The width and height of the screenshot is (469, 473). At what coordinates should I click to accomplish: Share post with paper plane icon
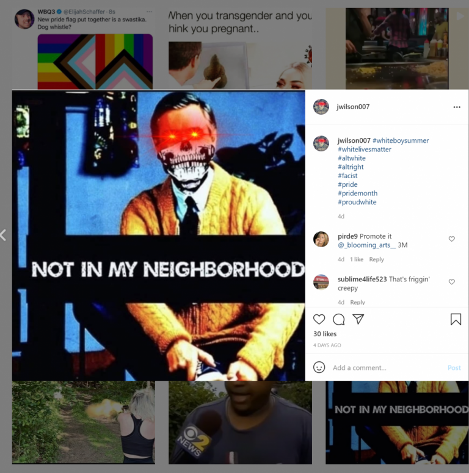[358, 319]
